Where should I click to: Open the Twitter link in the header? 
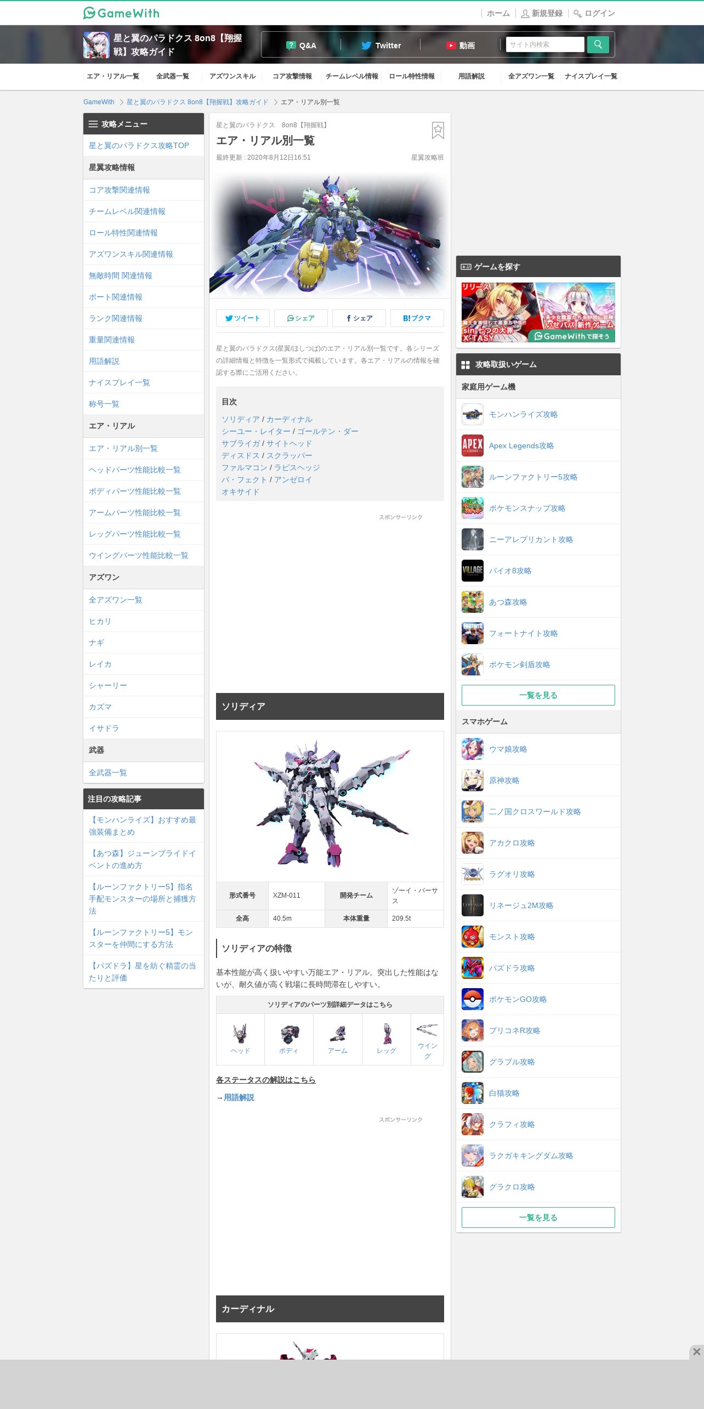click(x=381, y=46)
